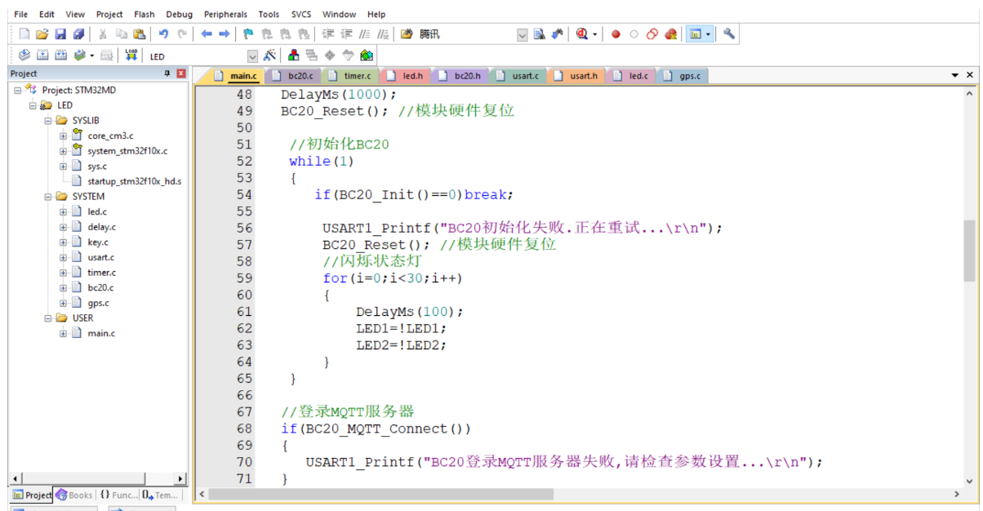Expand the core_cm3.c tree node

pyautogui.click(x=63, y=136)
